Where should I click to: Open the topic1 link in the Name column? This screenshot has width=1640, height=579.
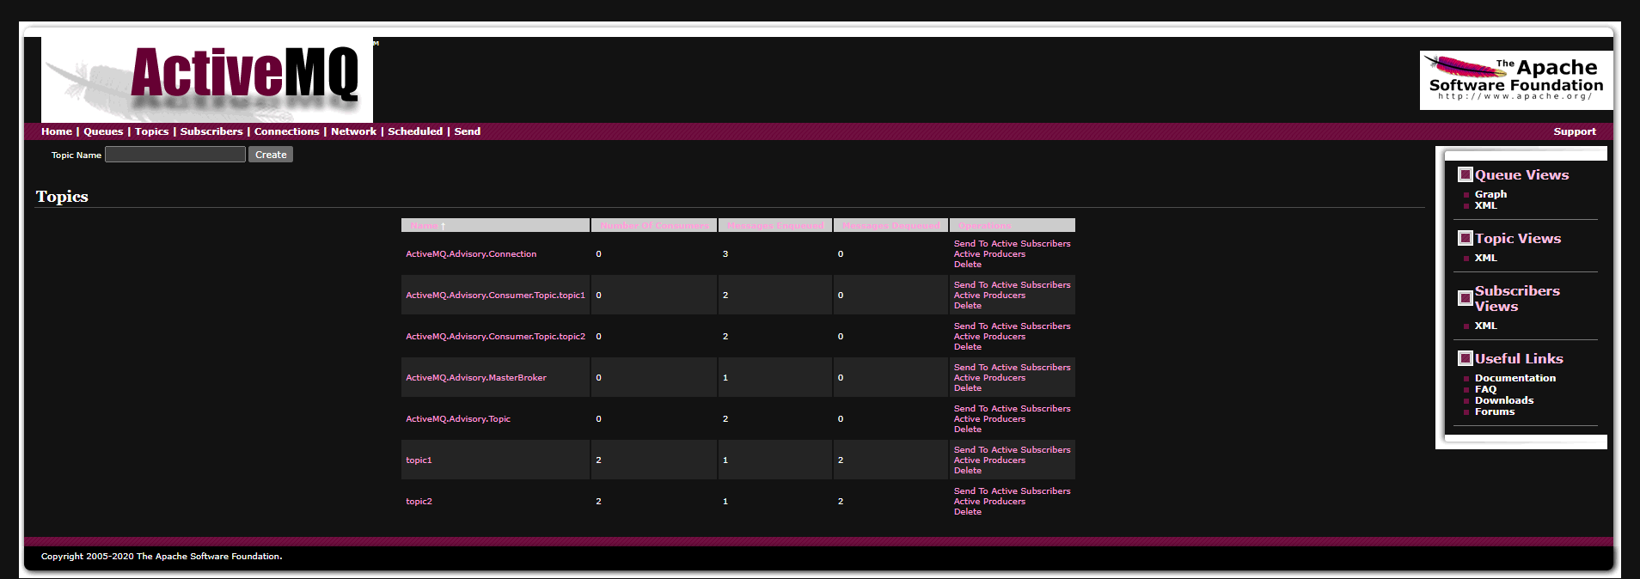419,460
